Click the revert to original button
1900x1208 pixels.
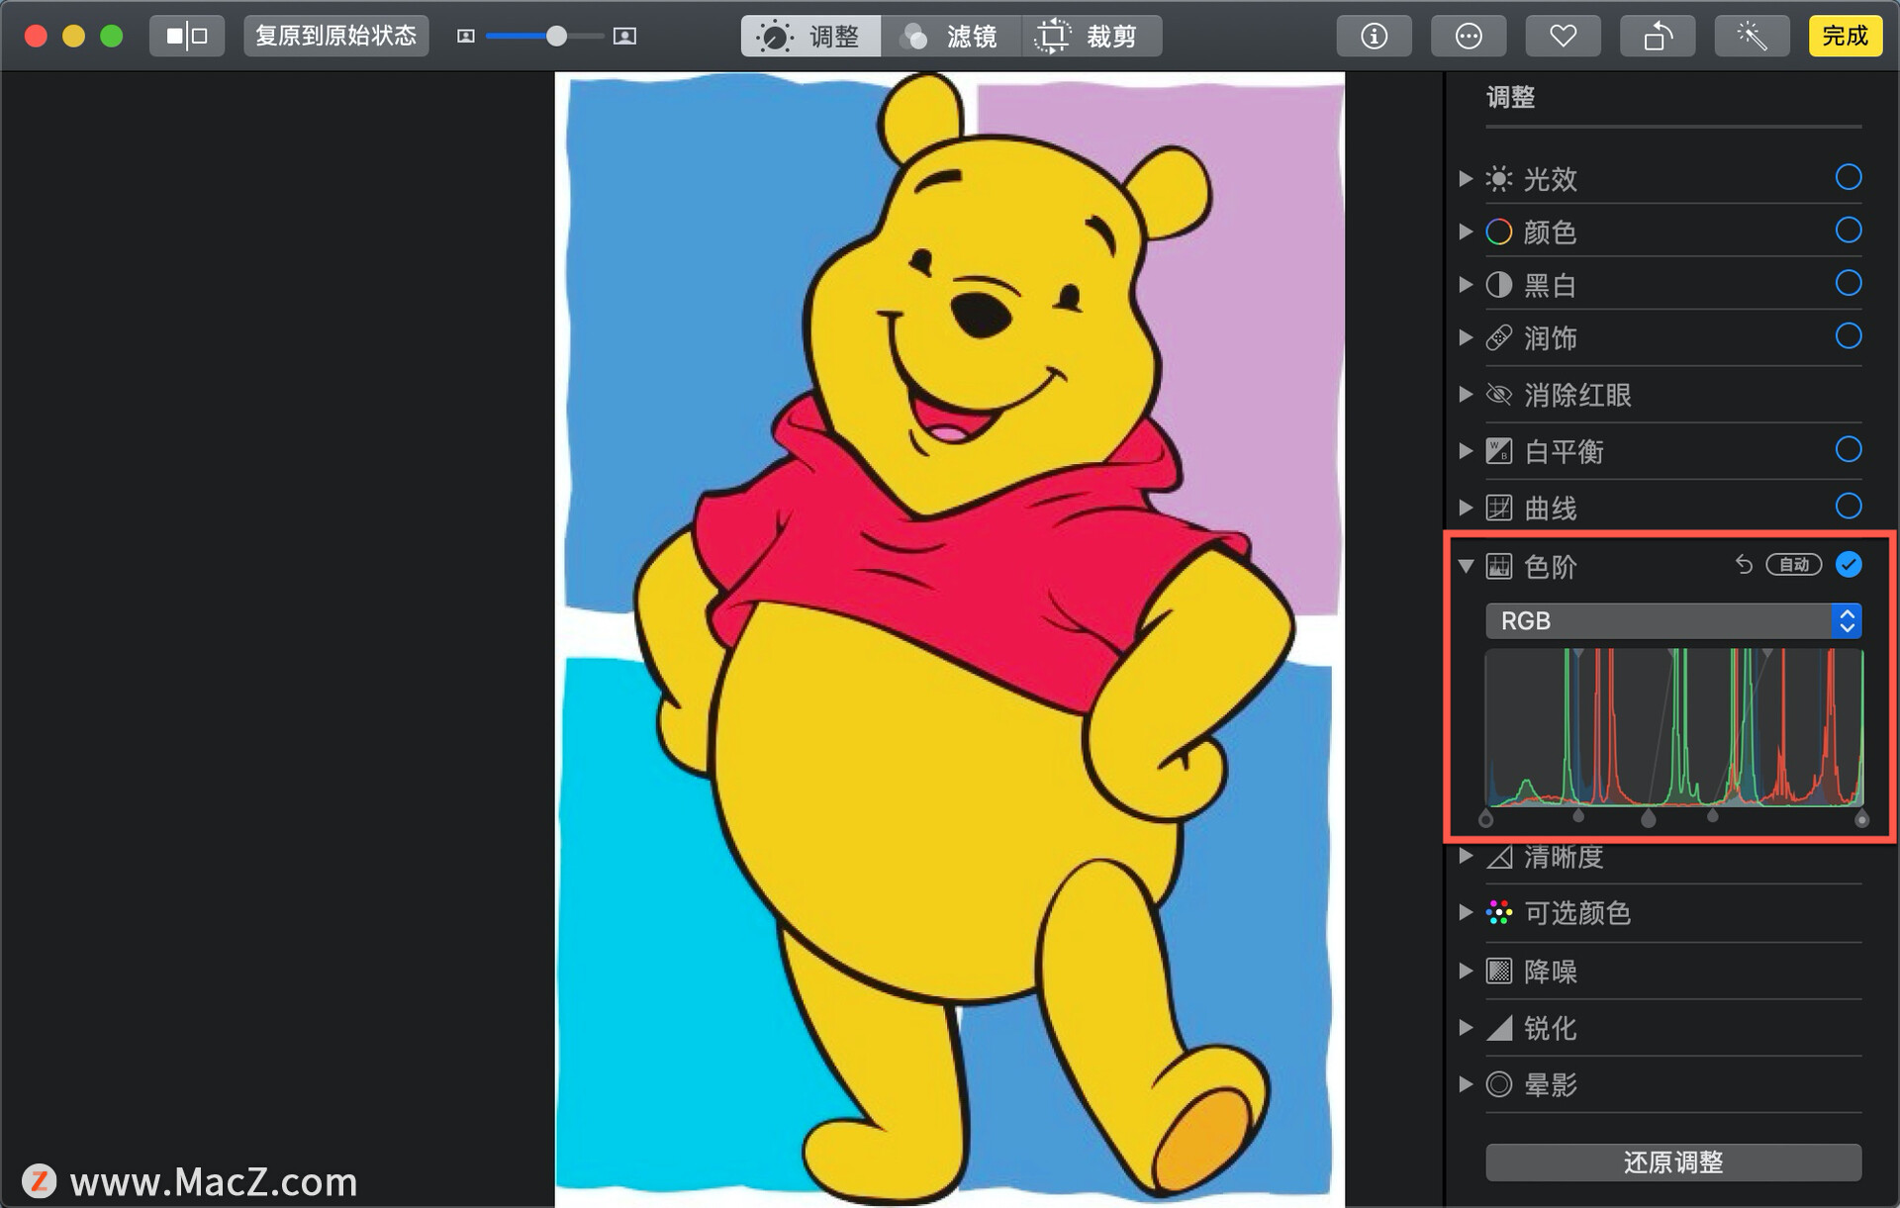(x=335, y=37)
